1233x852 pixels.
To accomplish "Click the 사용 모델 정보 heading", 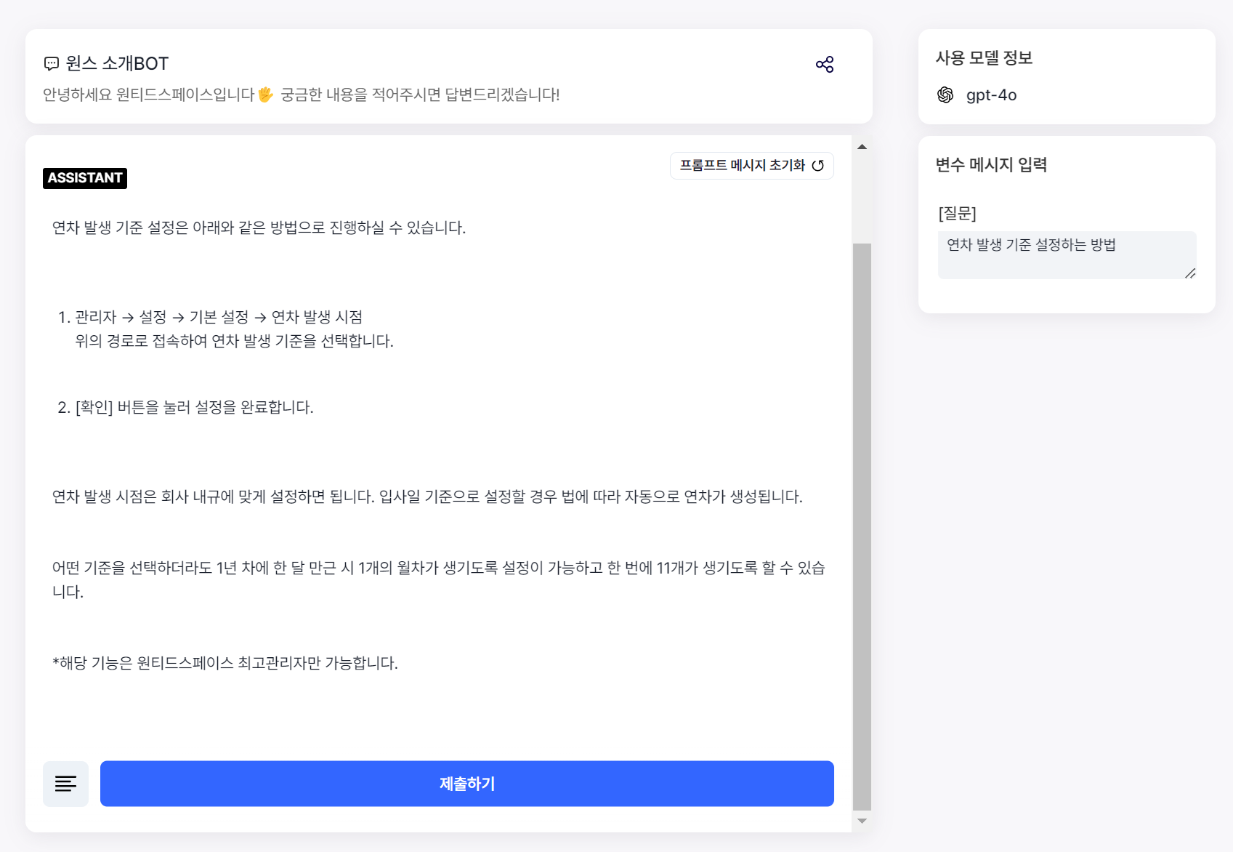I will coord(984,57).
